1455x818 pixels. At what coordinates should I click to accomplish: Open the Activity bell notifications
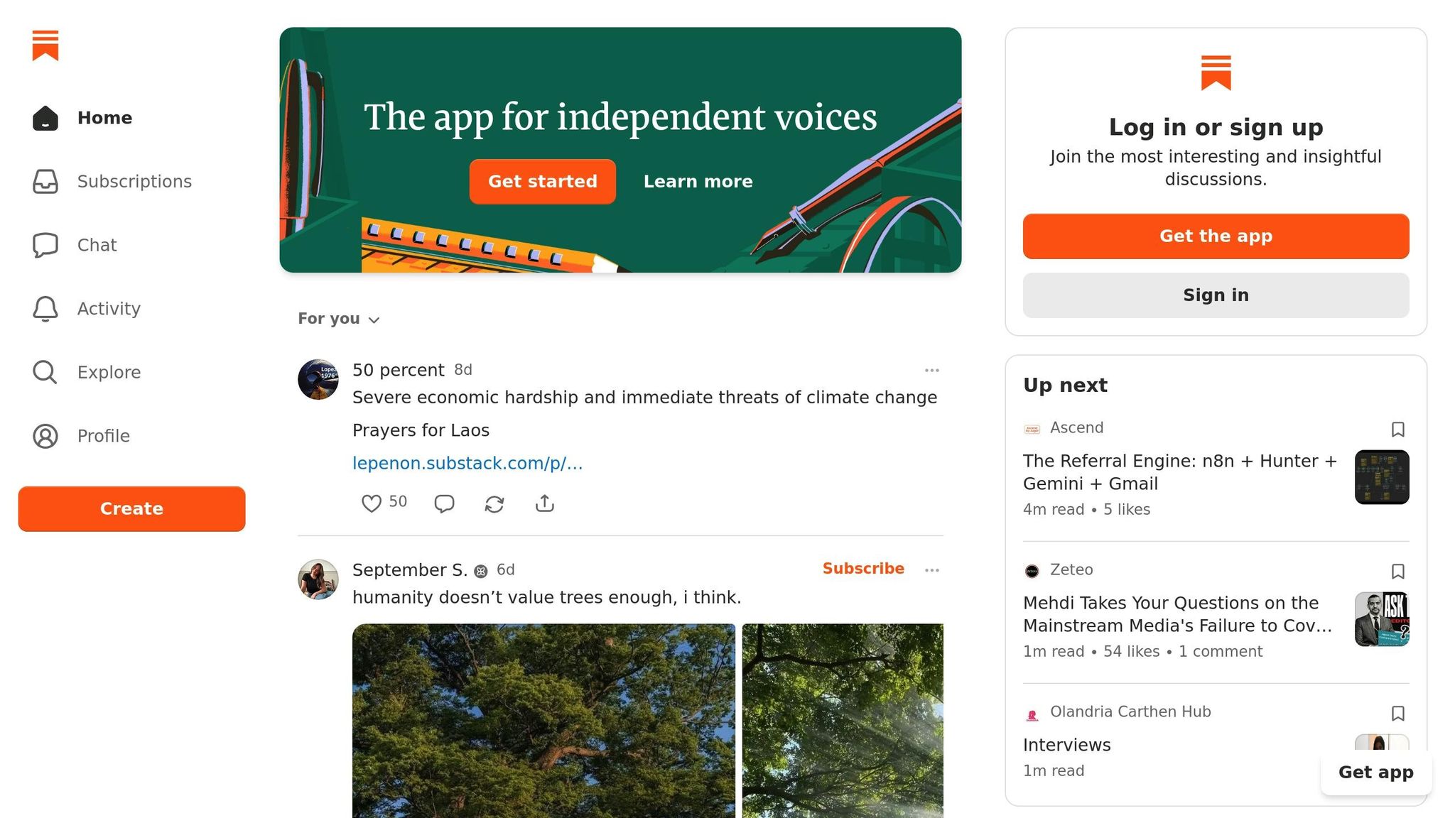(45, 309)
